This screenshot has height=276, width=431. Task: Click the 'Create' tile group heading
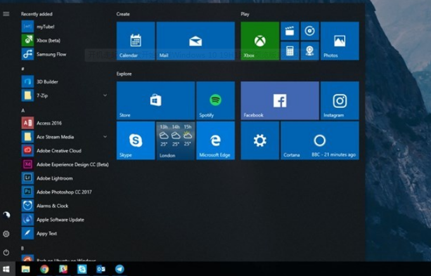(123, 14)
